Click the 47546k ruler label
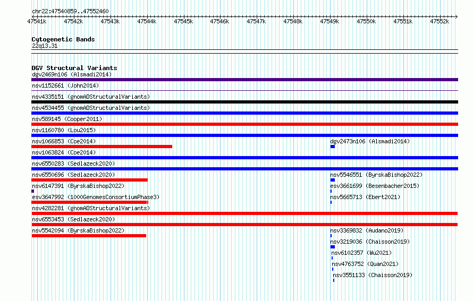This screenshot has width=473, height=301. (219, 21)
